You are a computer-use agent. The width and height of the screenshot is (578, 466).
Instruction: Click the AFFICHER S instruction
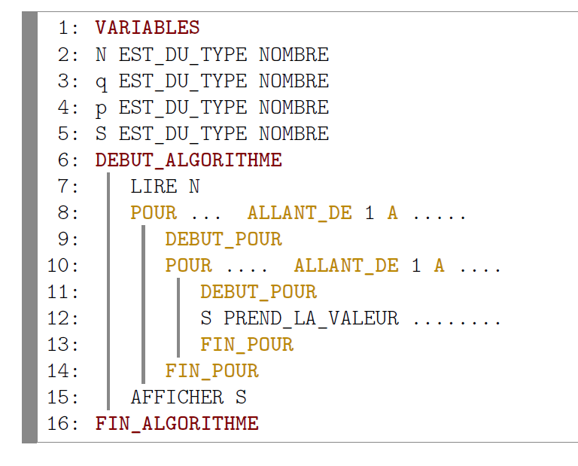(188, 397)
